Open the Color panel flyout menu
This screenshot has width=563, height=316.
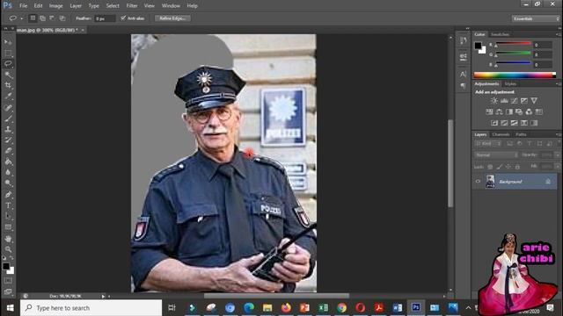(x=558, y=34)
